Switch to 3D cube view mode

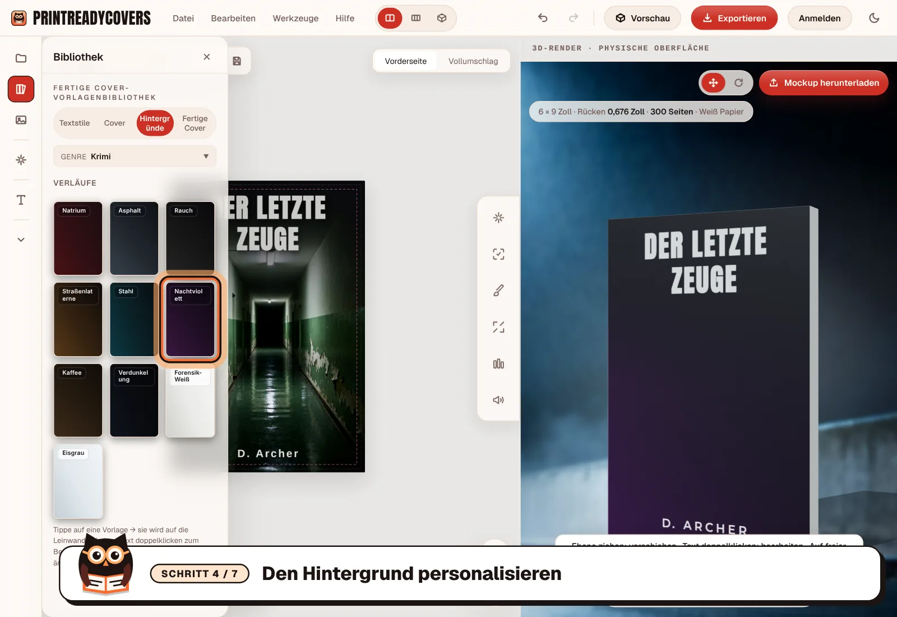(442, 18)
